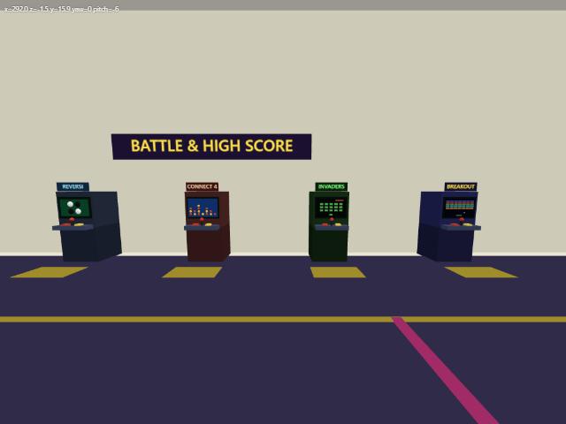The height and width of the screenshot is (424, 566).
Task: Click the Invaders cabinet control panel
Action: (332, 227)
